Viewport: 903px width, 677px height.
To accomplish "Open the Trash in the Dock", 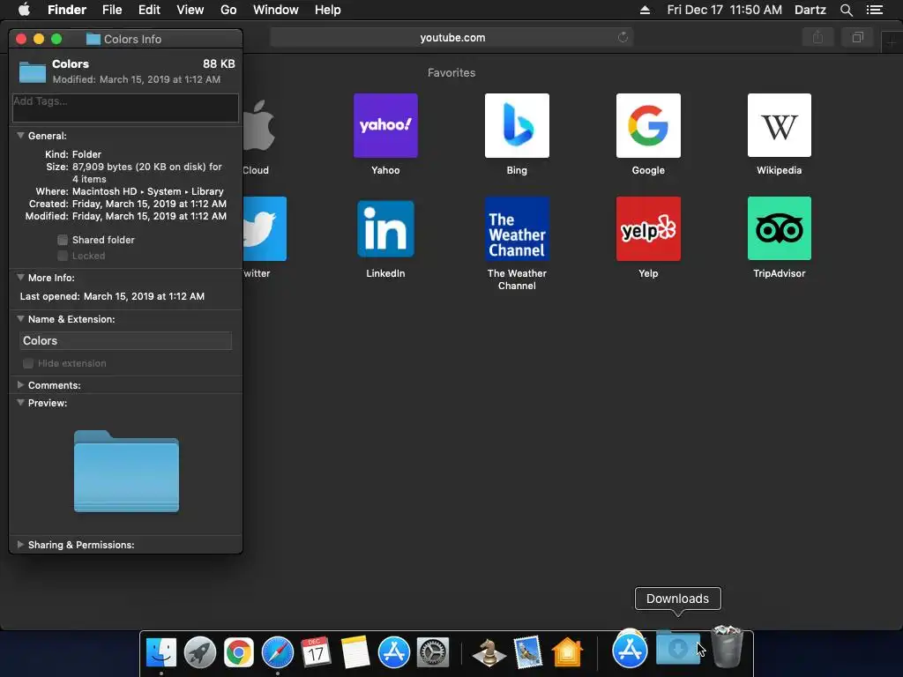I will tap(727, 646).
